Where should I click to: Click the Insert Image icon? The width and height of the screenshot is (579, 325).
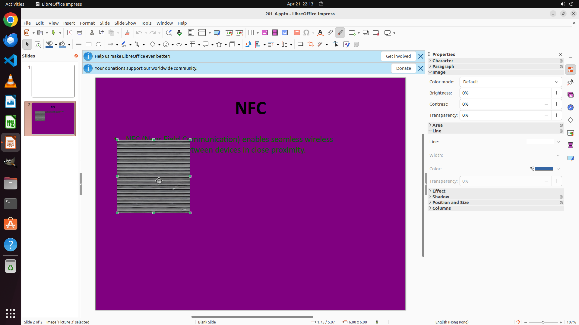point(265,33)
